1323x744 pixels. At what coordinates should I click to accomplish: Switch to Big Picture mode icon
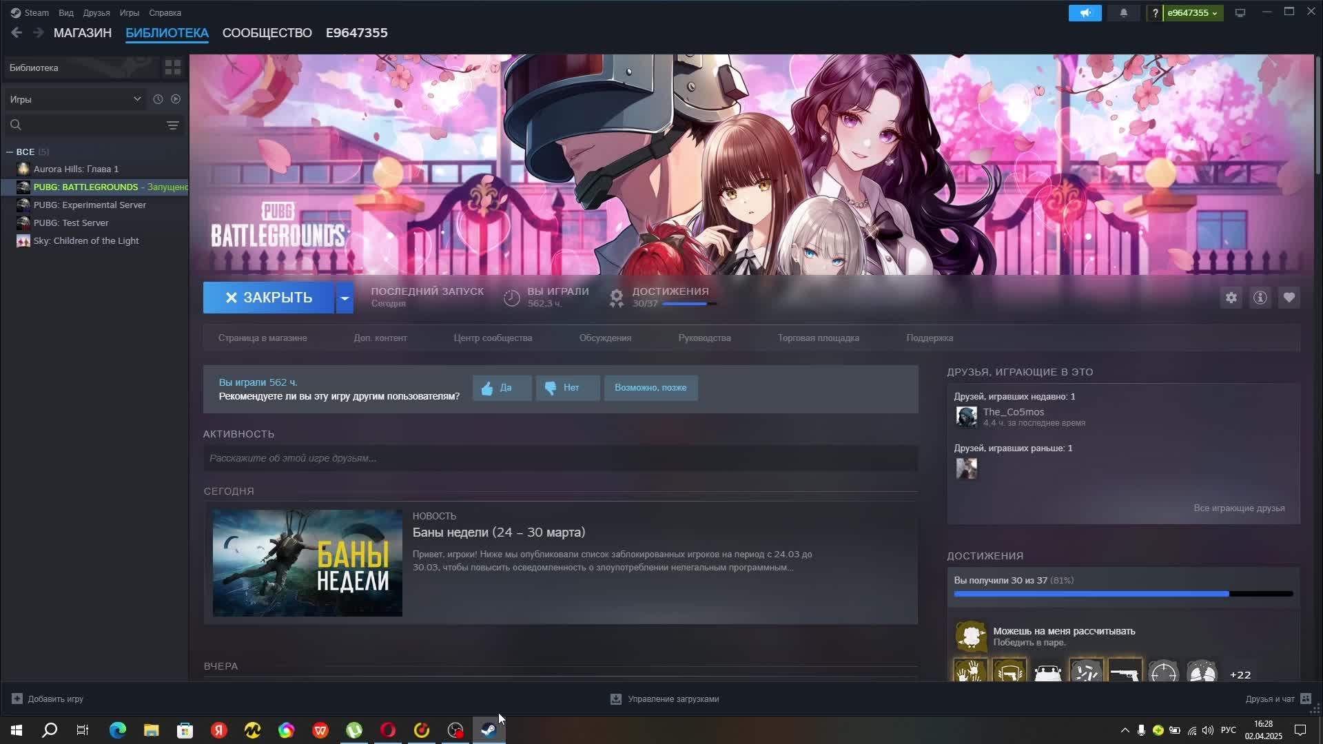[x=1240, y=13]
